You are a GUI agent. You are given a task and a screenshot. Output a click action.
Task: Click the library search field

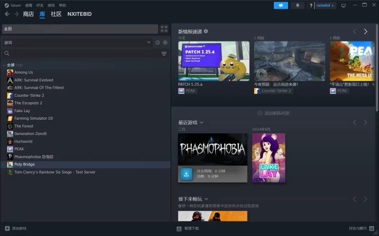tap(80, 54)
